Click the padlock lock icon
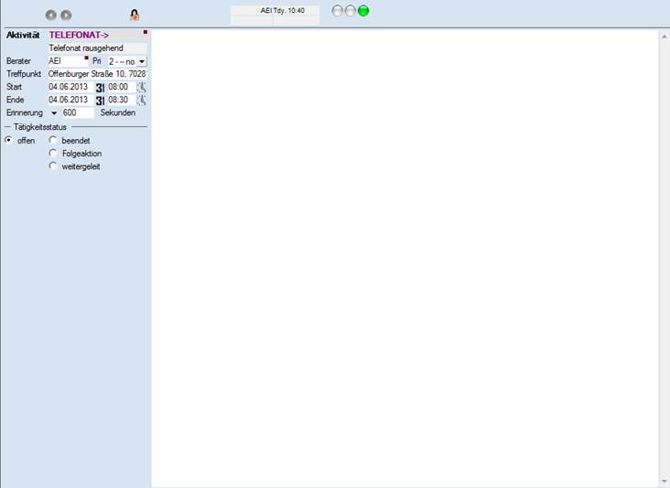This screenshot has height=488, width=670. (x=135, y=15)
